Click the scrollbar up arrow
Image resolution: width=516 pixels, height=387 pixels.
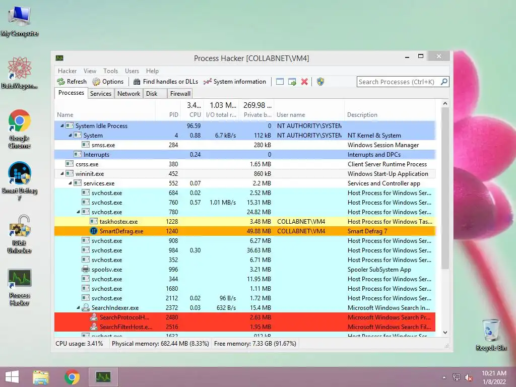pos(445,103)
